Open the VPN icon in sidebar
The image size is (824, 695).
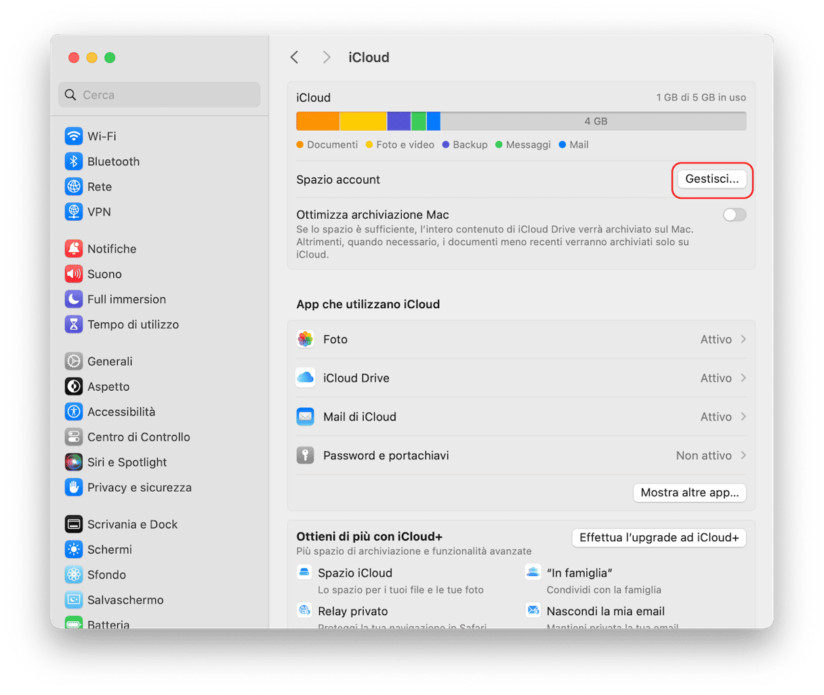point(73,211)
